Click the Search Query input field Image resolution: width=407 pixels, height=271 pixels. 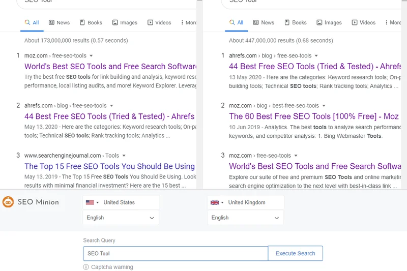pos(176,253)
